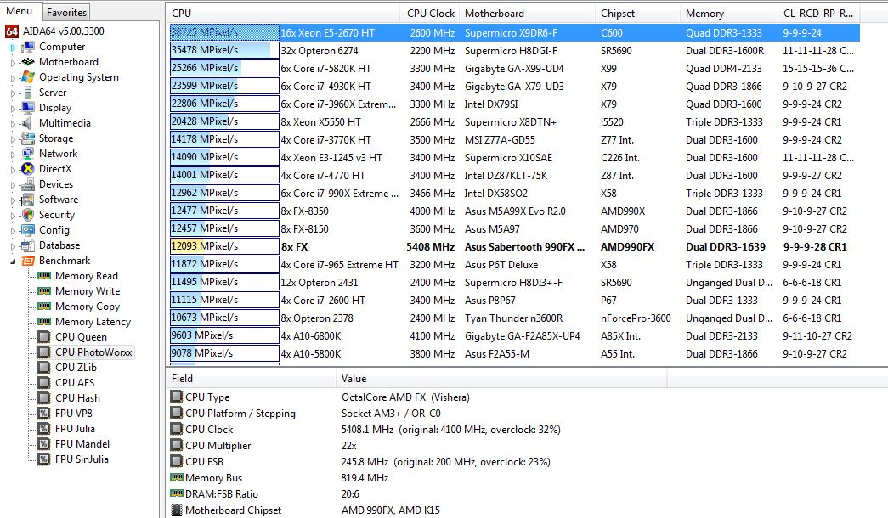Viewport: 888px width, 518px height.
Task: Select the CPU Clock 5408.1 MHz value
Action: click(450, 430)
